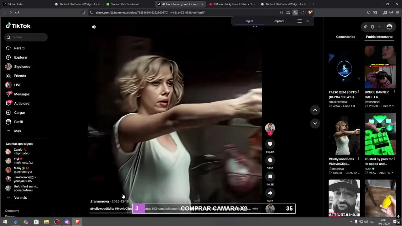Open the Razer keyboard video thumbnail
Viewport: 402px width, 226px height.
tap(380, 134)
